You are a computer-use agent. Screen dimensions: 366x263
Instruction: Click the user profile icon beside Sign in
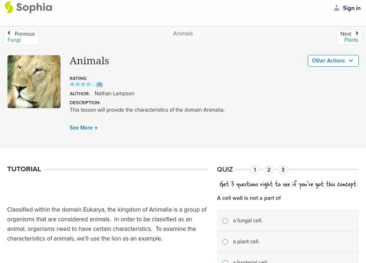(337, 8)
